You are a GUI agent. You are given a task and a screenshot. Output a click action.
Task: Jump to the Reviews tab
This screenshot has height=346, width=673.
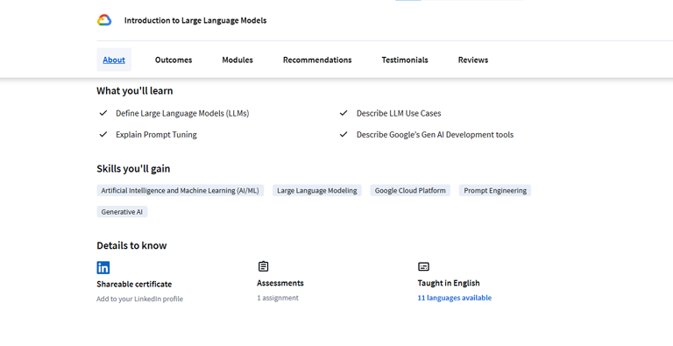(473, 60)
